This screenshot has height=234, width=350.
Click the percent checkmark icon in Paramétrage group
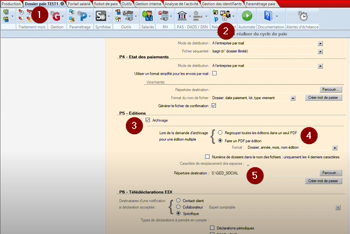pos(71,19)
